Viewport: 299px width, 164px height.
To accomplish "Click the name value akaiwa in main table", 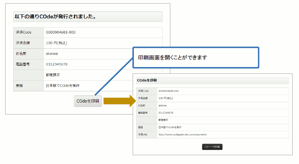I will point(53,53).
